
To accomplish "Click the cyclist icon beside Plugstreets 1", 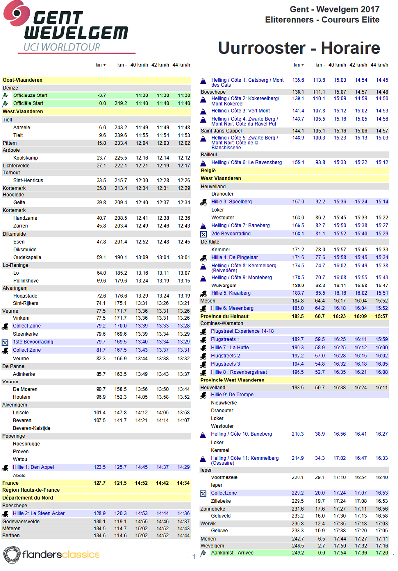I will click(x=203, y=340).
